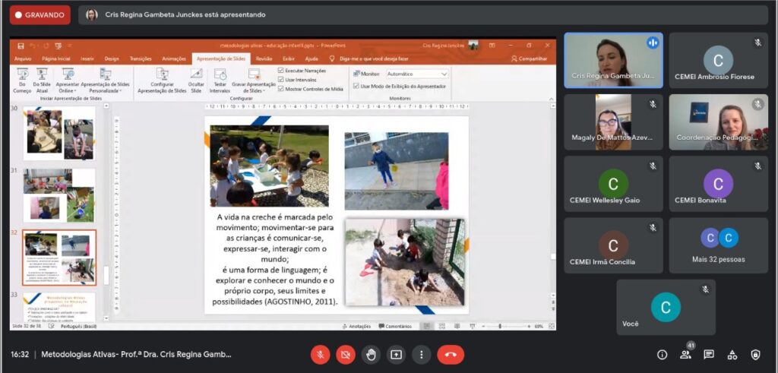Screen dimensions: 778x373
Task: Raise hand in the meeting
Action: tap(371, 355)
